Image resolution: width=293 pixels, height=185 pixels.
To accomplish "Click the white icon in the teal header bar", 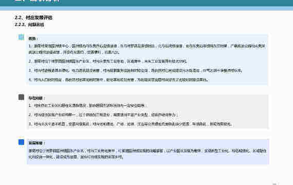I will (x=19, y=1).
